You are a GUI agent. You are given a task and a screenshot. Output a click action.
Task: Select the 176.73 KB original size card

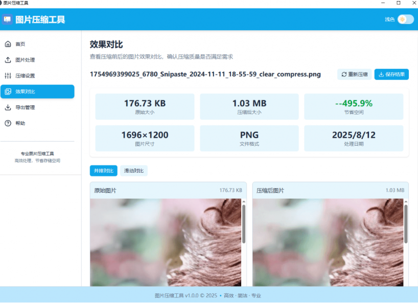145,106
